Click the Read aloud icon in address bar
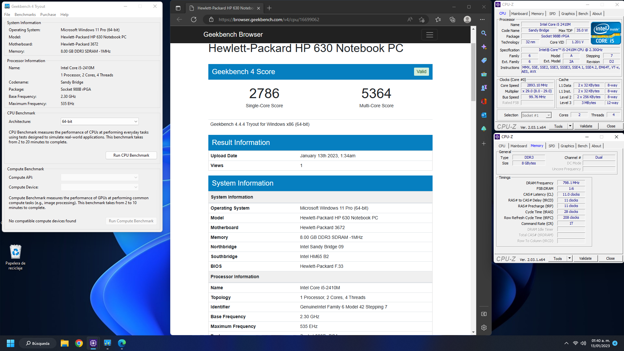 [x=410, y=19]
